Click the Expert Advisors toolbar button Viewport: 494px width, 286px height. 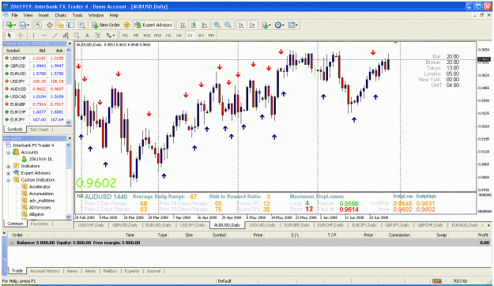click(x=153, y=24)
